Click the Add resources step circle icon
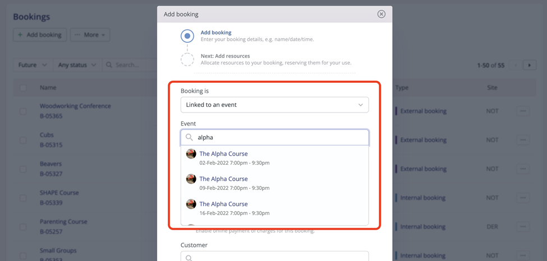This screenshot has height=261, width=547. [187, 59]
